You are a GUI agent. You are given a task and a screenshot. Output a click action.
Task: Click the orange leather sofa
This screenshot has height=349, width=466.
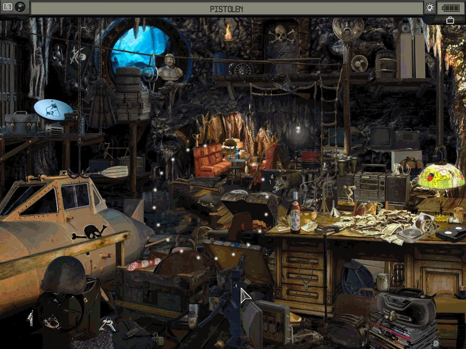(x=209, y=160)
